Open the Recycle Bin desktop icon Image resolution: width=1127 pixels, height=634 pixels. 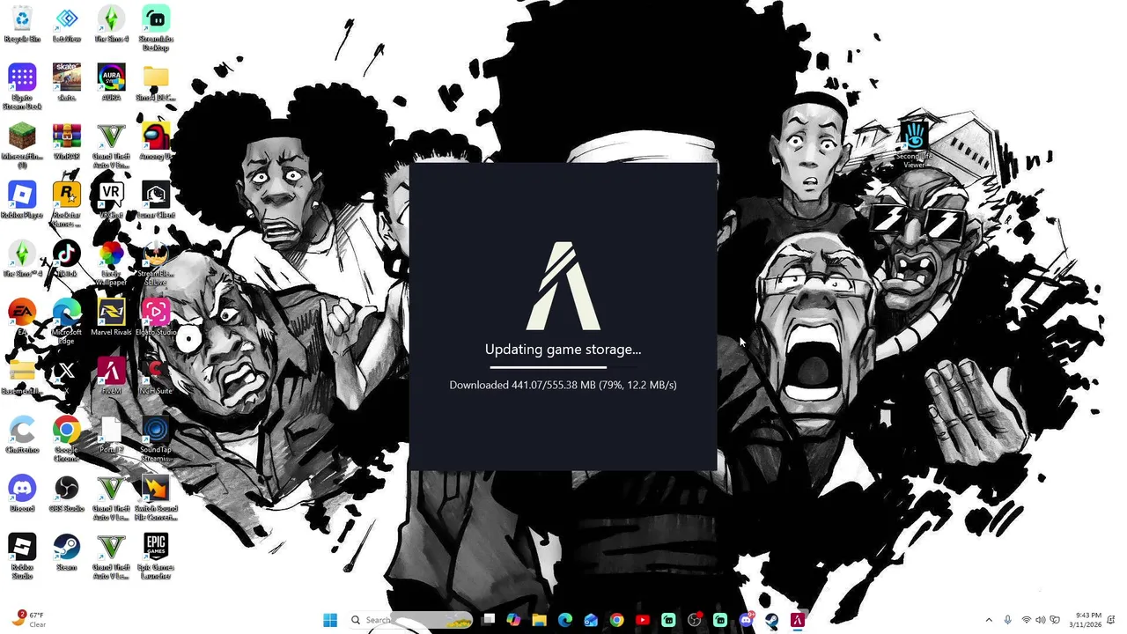coord(22,24)
